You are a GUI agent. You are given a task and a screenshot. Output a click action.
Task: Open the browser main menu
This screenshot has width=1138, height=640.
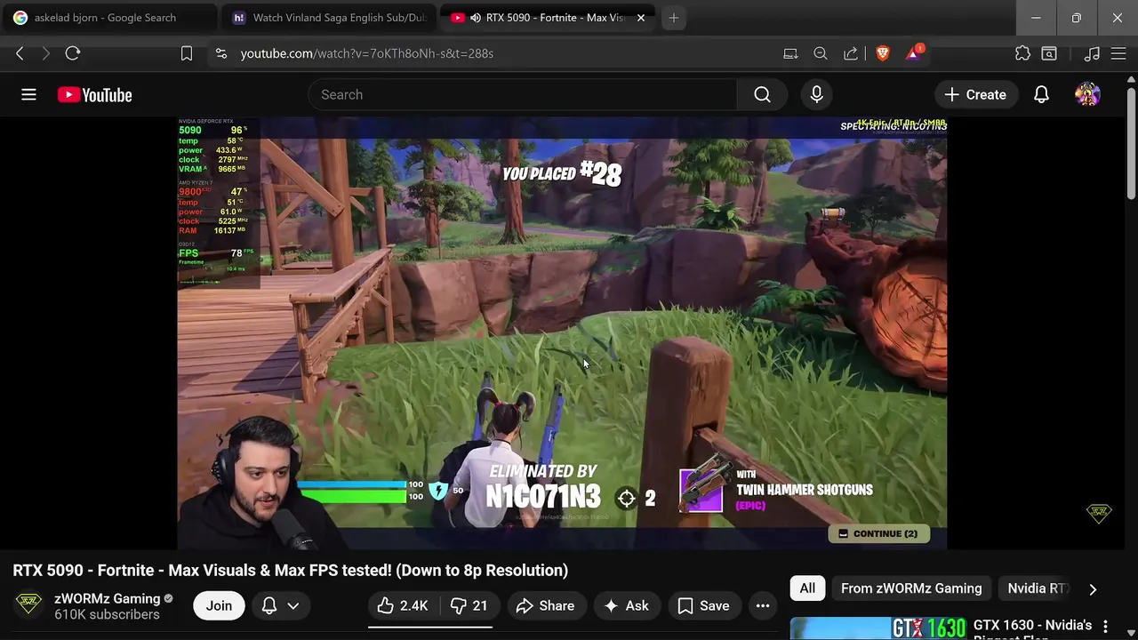(x=1118, y=53)
